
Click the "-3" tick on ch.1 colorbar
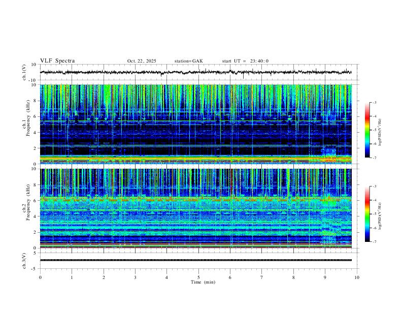pyautogui.click(x=374, y=102)
